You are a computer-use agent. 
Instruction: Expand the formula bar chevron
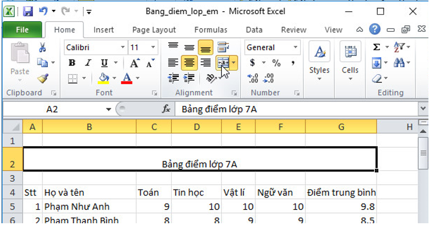click(423, 109)
